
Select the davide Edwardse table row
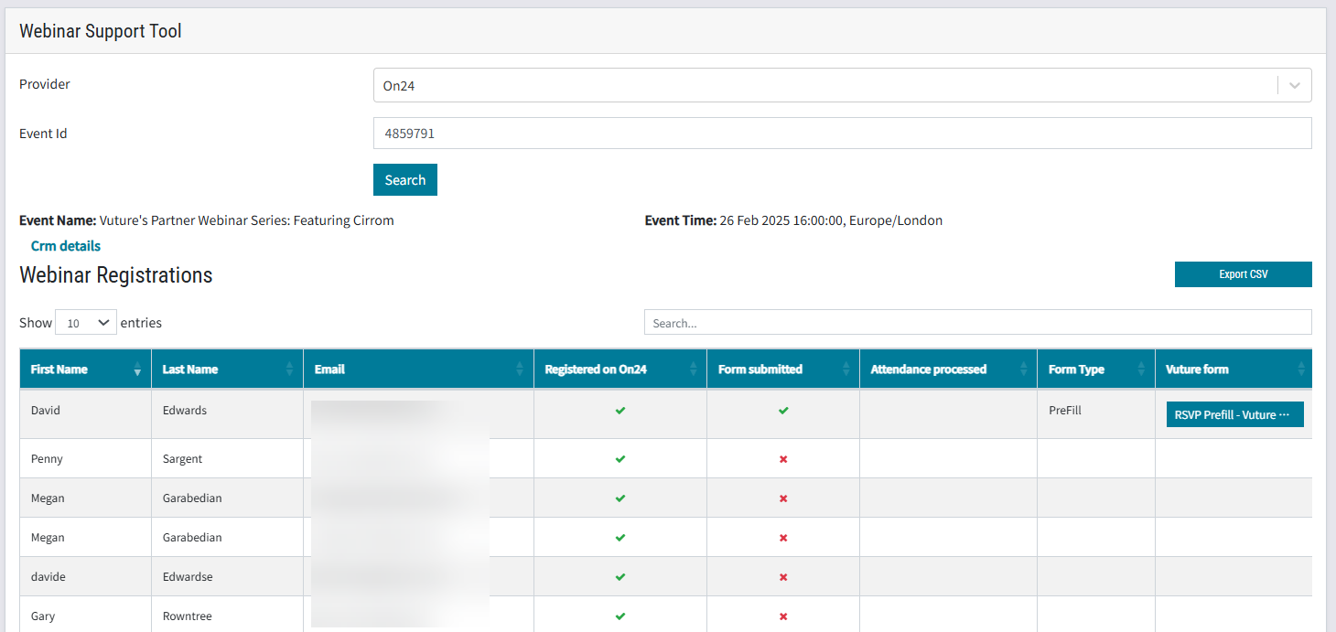tap(665, 577)
